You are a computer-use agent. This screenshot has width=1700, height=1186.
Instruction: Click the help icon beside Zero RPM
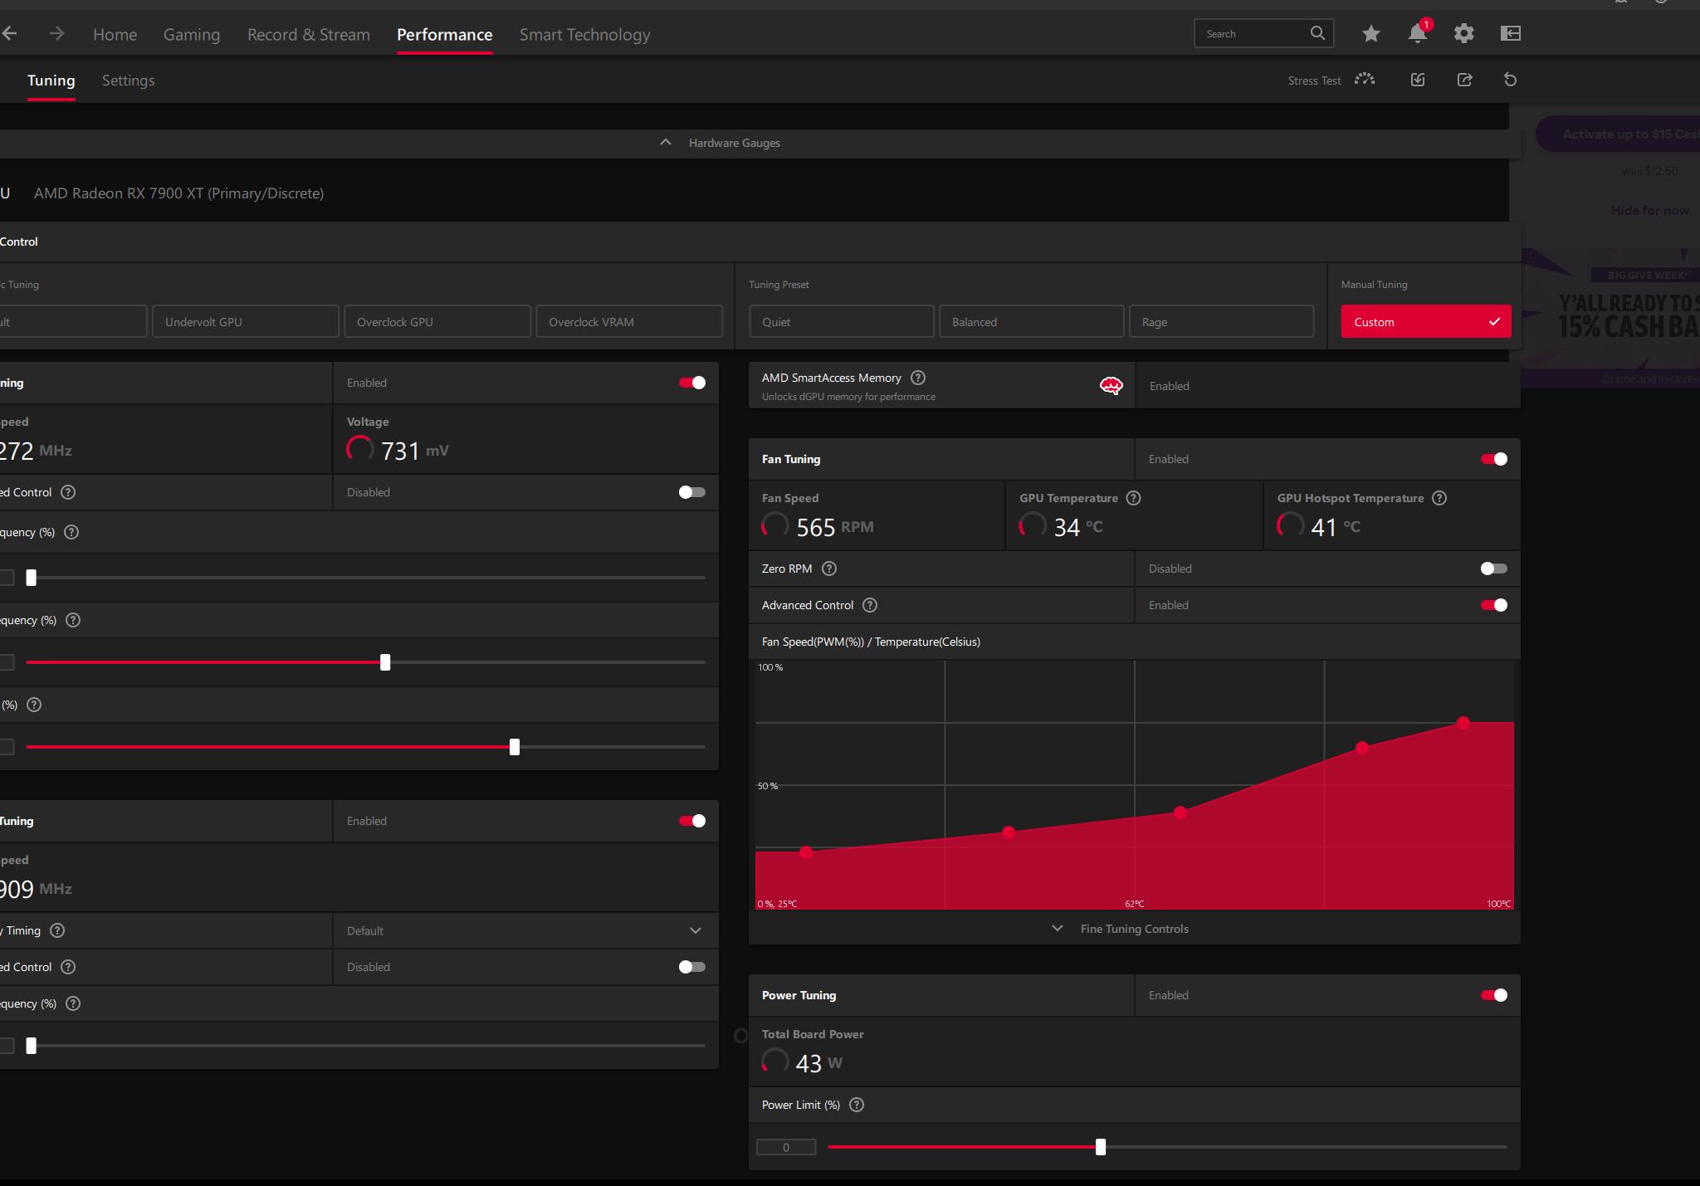(829, 569)
